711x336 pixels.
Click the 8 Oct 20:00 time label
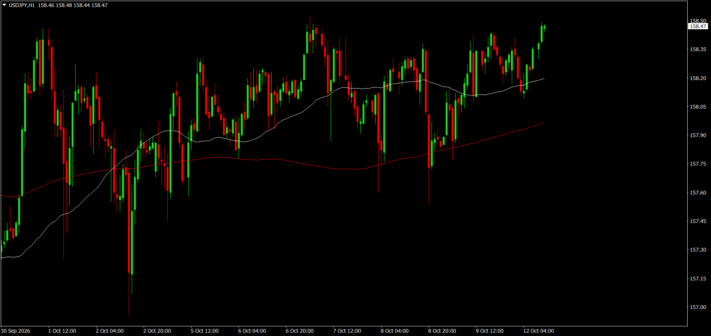(x=442, y=331)
